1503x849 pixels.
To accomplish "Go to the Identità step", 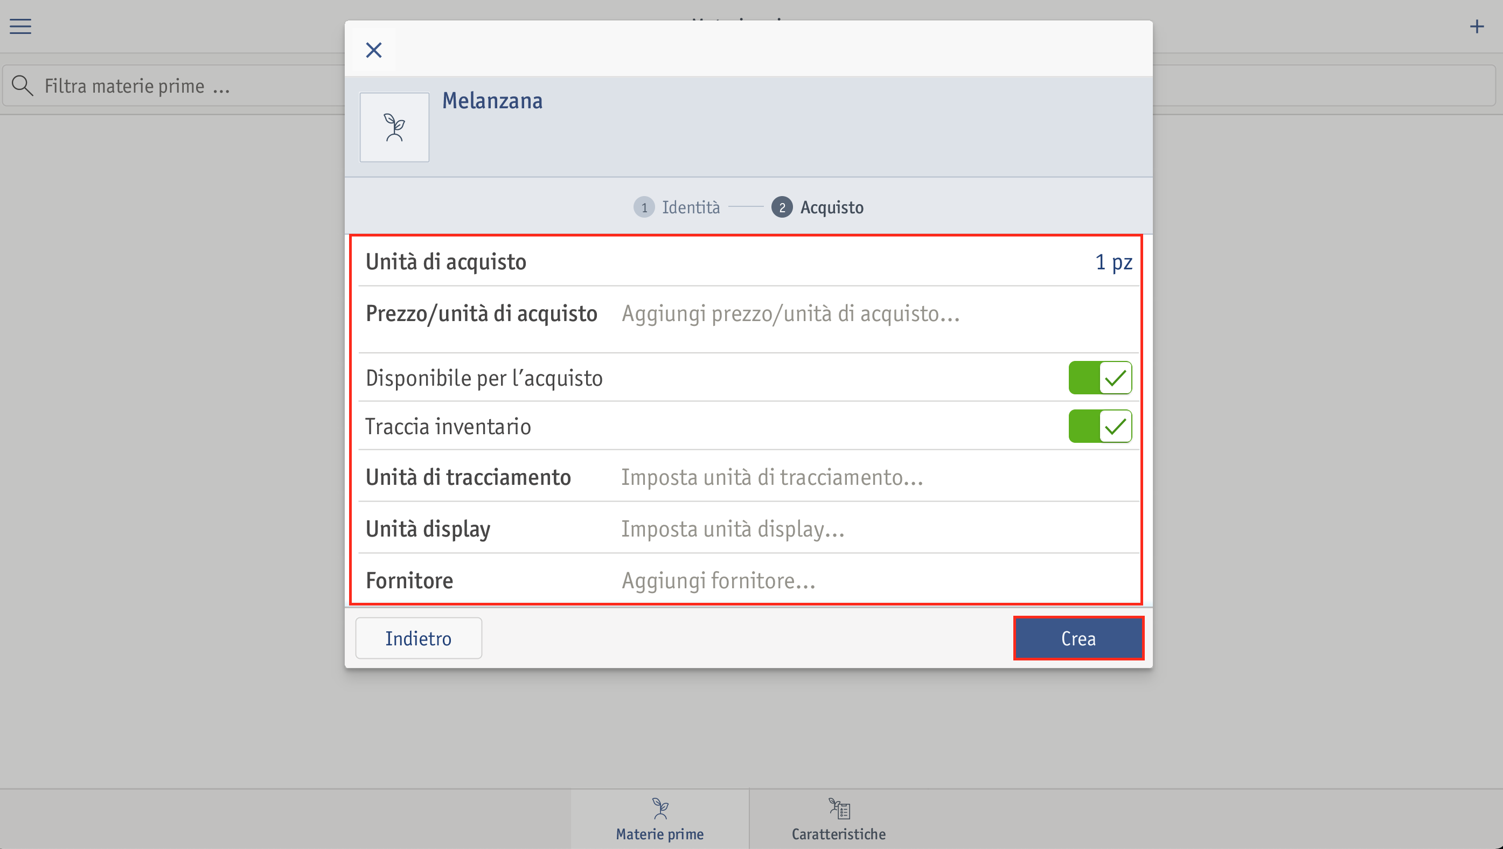I will (x=690, y=207).
